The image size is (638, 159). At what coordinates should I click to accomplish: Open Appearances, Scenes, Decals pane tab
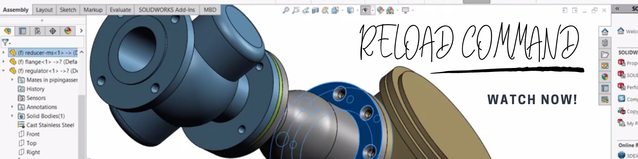point(605,77)
